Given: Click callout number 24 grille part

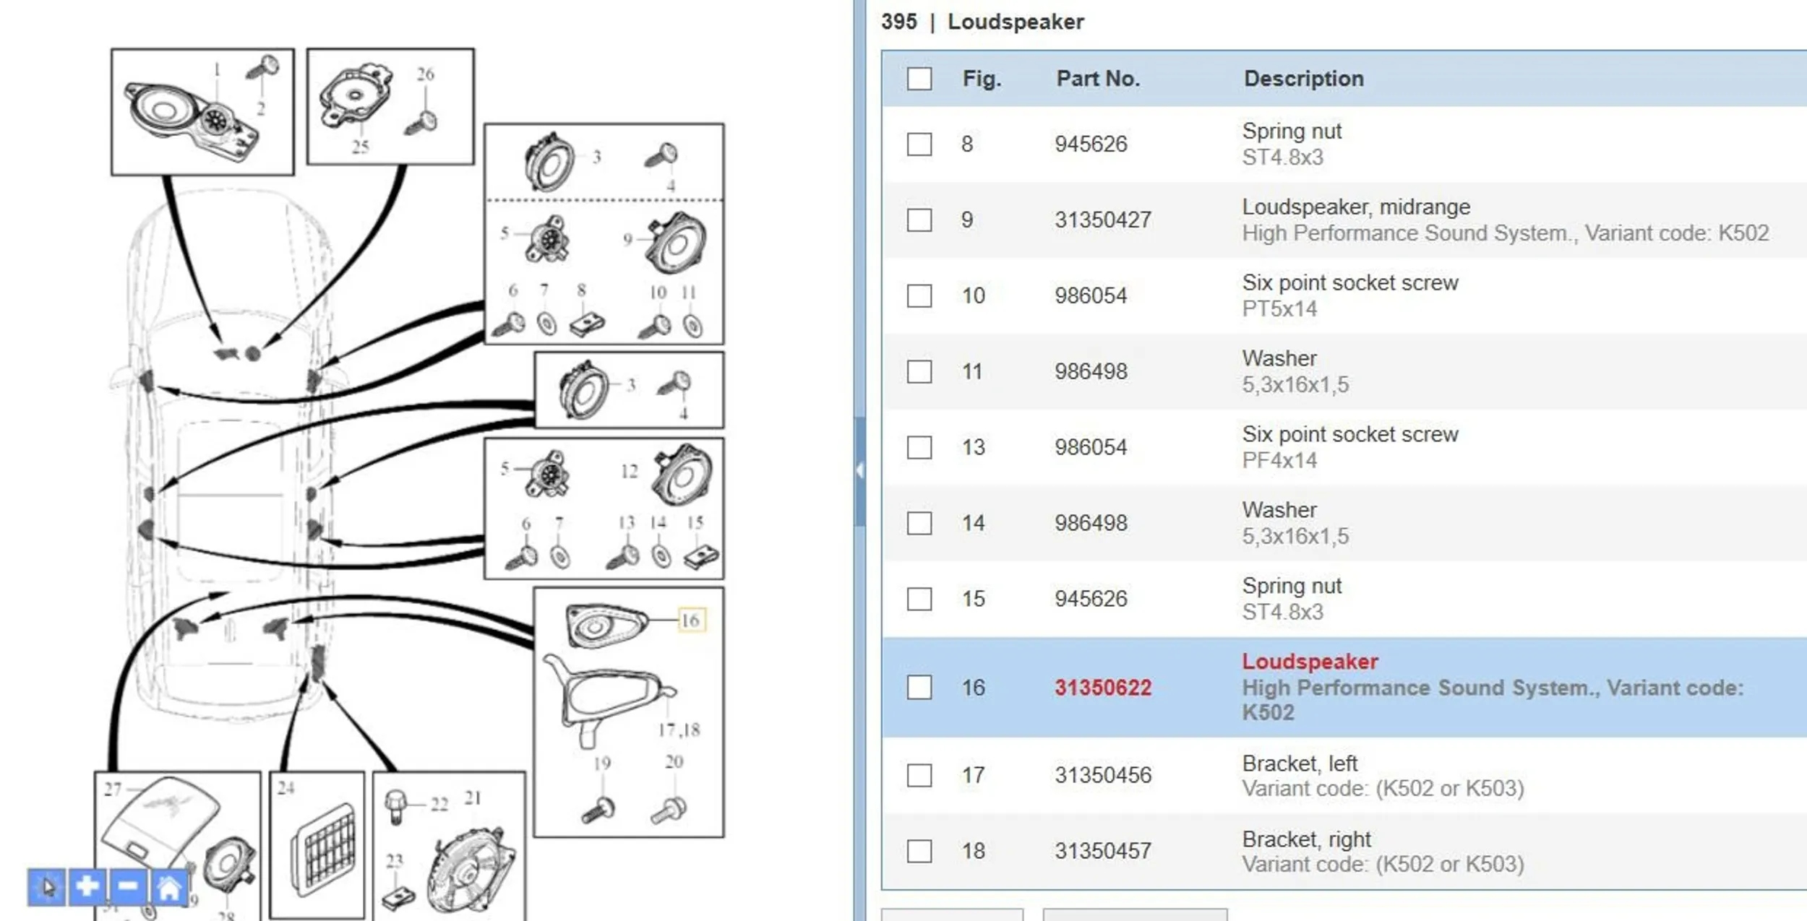Looking at the screenshot, I should (286, 787).
